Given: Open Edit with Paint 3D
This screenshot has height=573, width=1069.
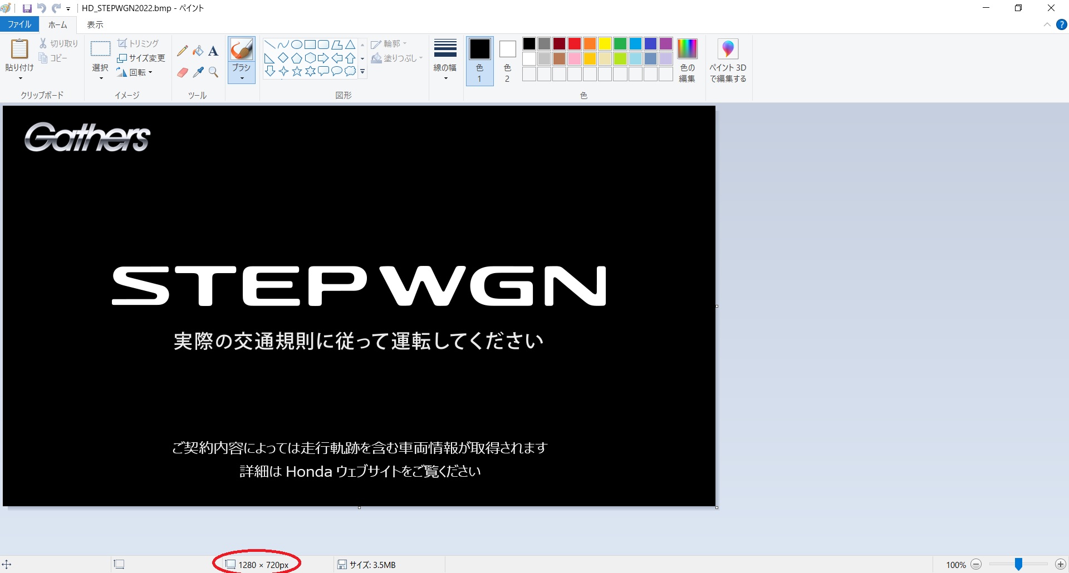Looking at the screenshot, I should pyautogui.click(x=728, y=61).
